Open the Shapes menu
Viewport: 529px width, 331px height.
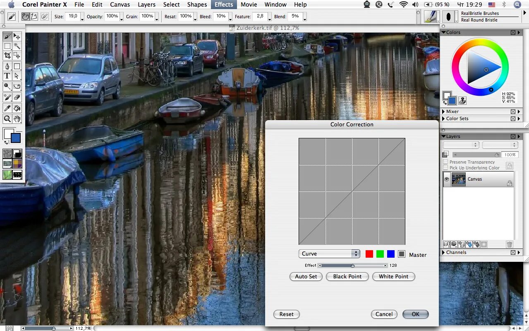coord(197,5)
